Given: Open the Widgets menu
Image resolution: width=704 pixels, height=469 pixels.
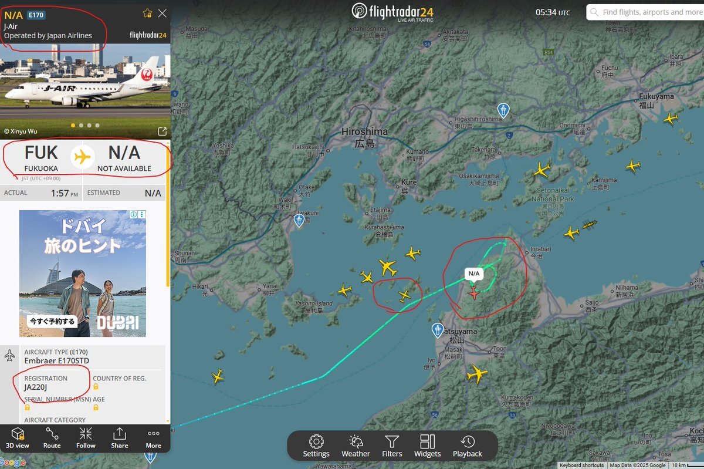Looking at the screenshot, I should 427,446.
